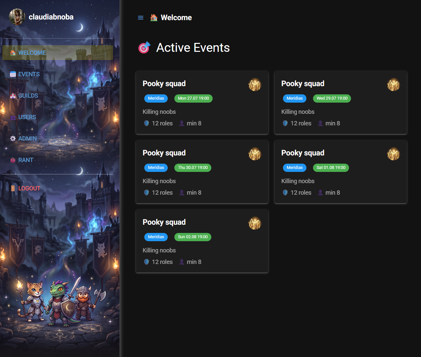The height and width of the screenshot is (357, 421).
Task: Click the guild emblem on the Sat 01.08 event
Action: [x=393, y=154]
